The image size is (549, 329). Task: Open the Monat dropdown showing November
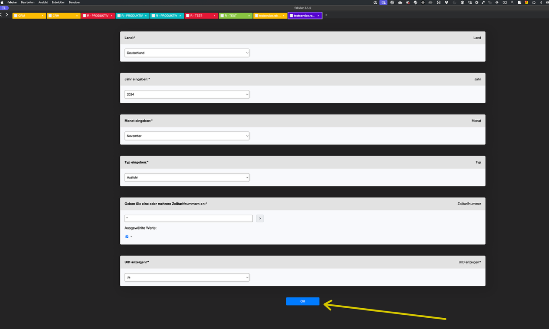tap(187, 136)
